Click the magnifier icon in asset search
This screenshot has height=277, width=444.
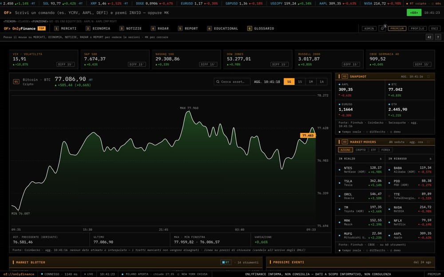(218, 82)
